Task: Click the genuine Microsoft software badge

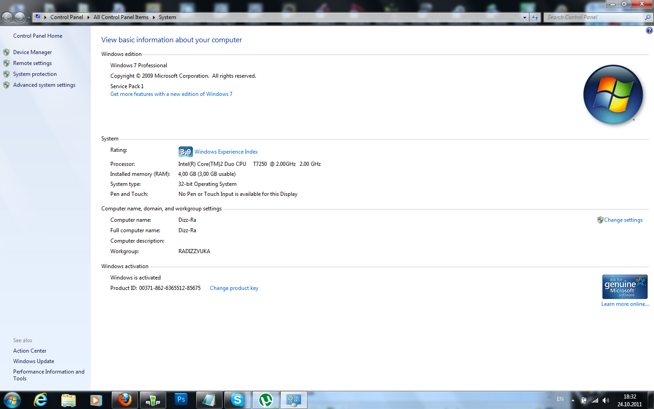Action: pos(624,287)
